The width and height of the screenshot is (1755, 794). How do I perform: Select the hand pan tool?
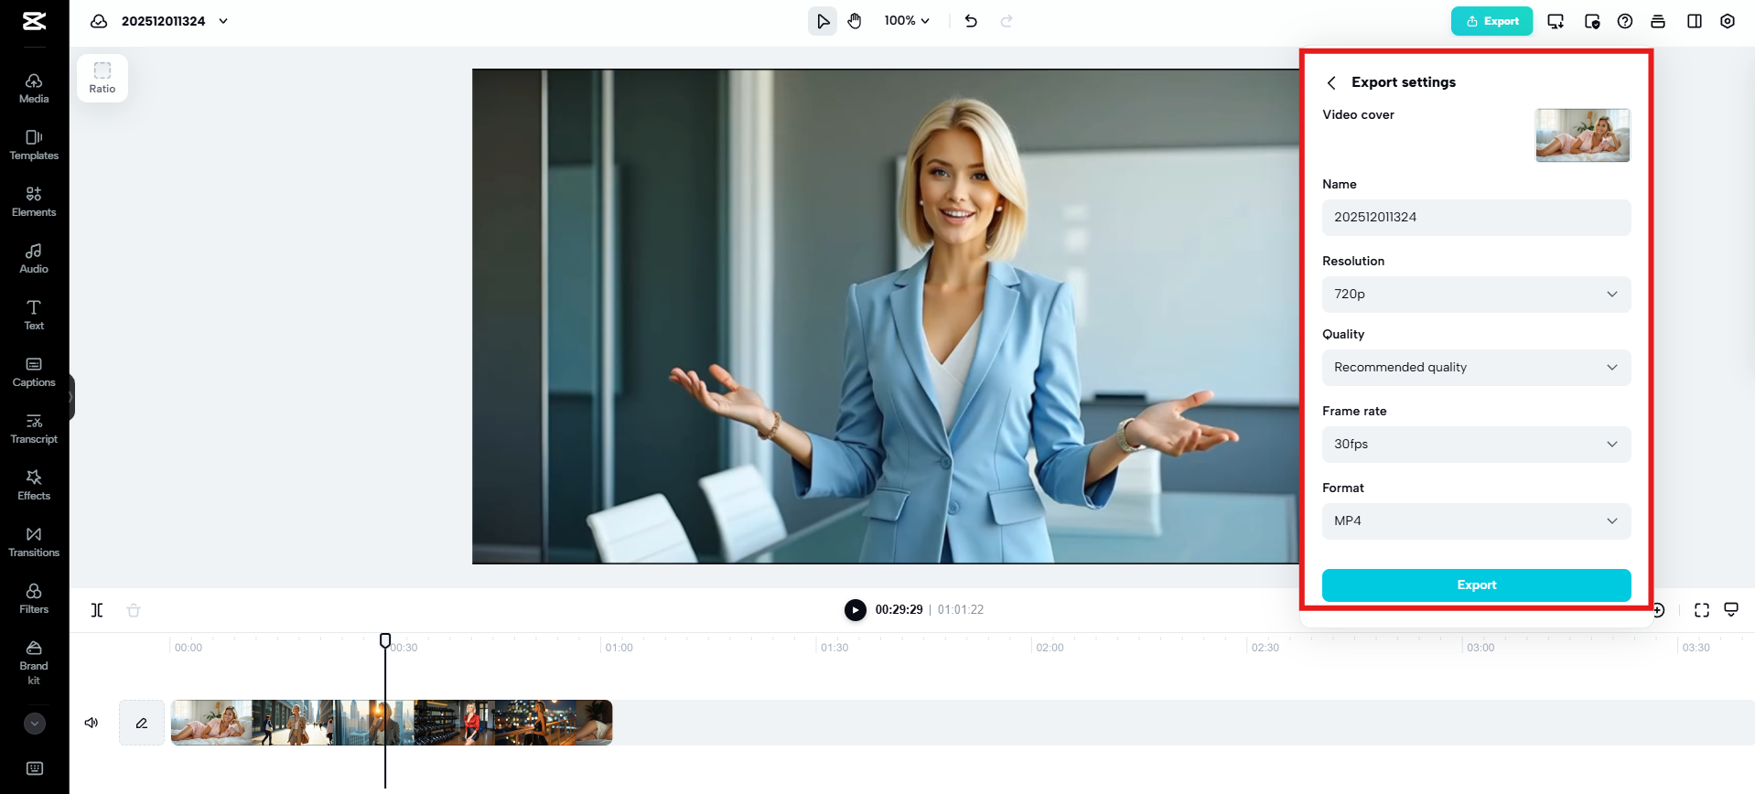[855, 21]
